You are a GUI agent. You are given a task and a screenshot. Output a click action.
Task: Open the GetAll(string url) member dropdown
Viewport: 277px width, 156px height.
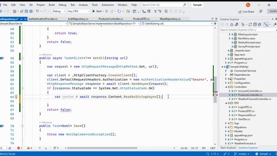(177, 23)
